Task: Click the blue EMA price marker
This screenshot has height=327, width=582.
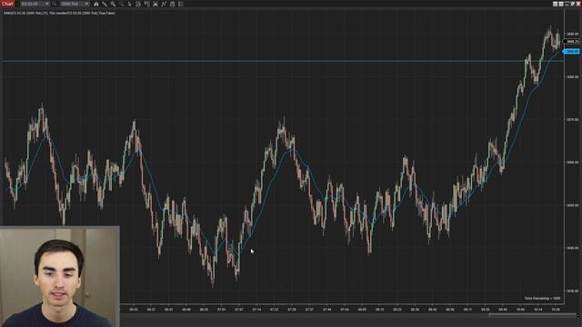Action: [572, 51]
